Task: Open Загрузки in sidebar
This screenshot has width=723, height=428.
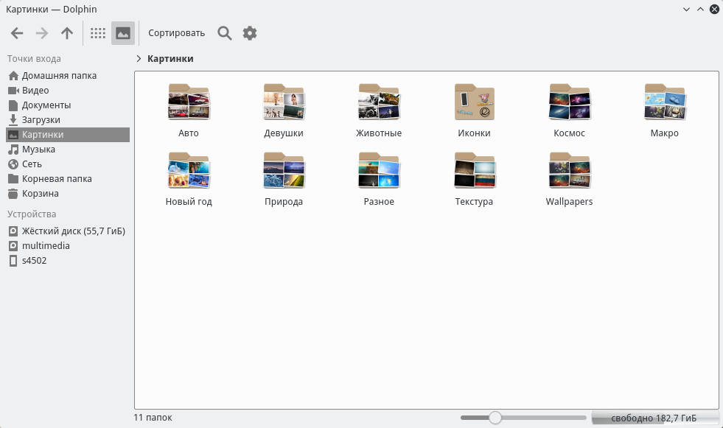Action: click(x=68, y=120)
